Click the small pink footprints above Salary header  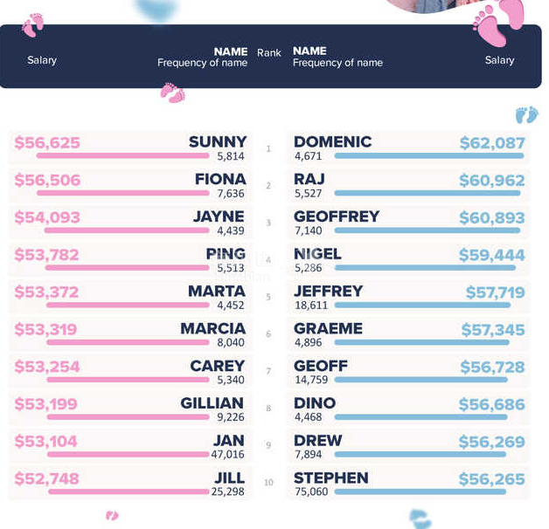(x=33, y=24)
